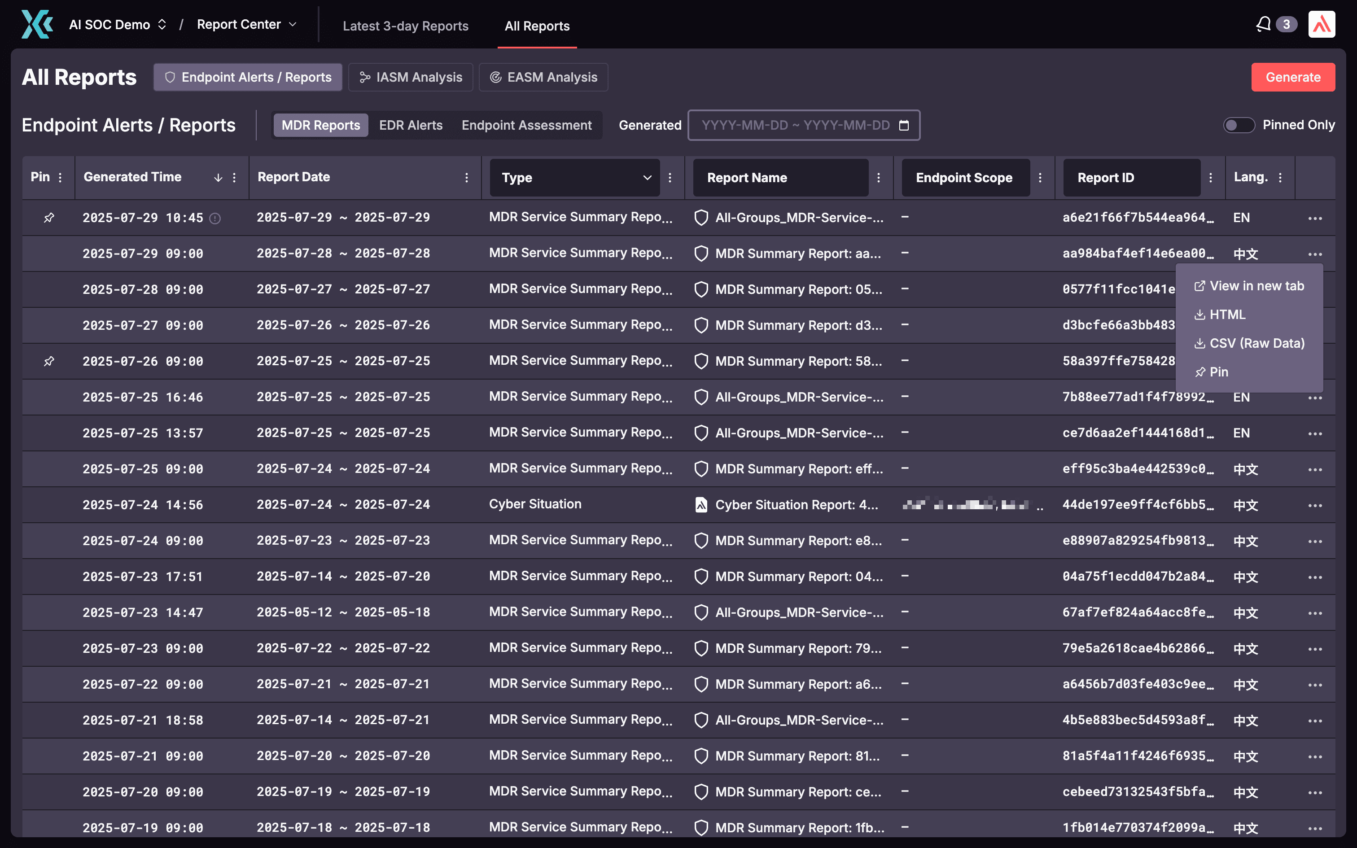Open the notification bell

1263,23
